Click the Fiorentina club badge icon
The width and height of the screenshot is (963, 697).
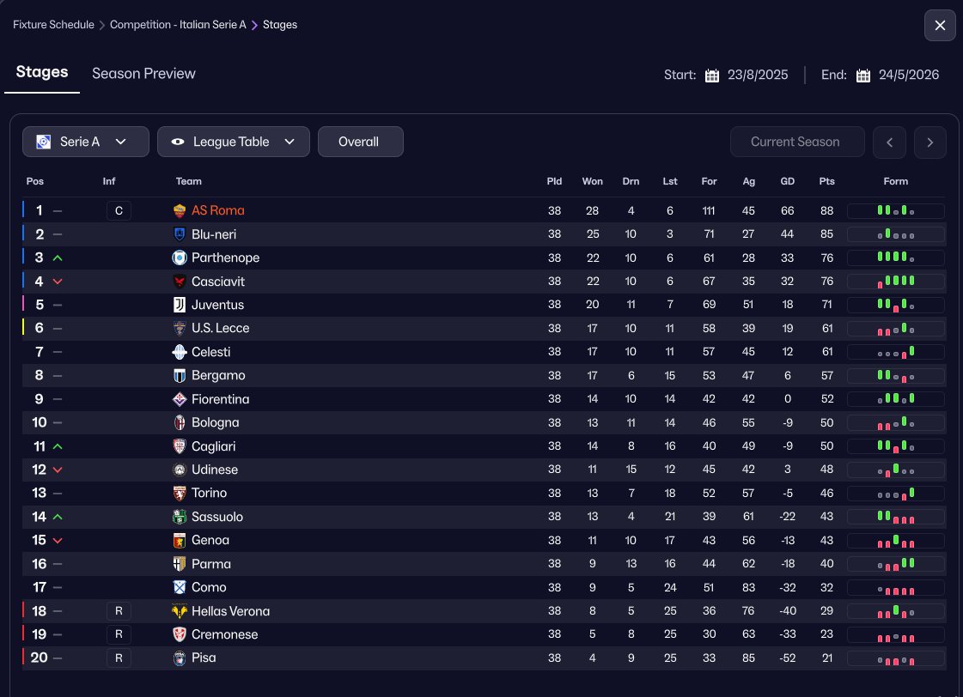click(x=180, y=399)
